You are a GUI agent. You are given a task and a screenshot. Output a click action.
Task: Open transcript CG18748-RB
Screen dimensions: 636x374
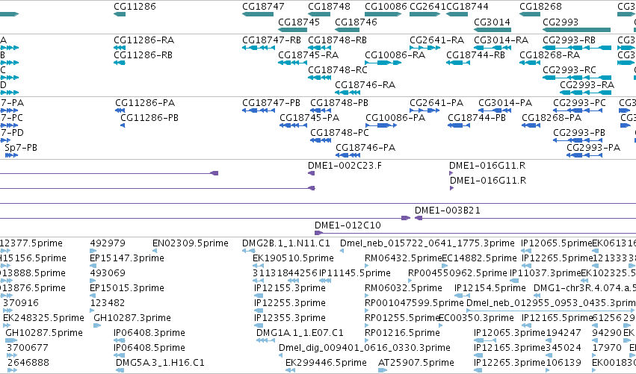click(x=338, y=40)
